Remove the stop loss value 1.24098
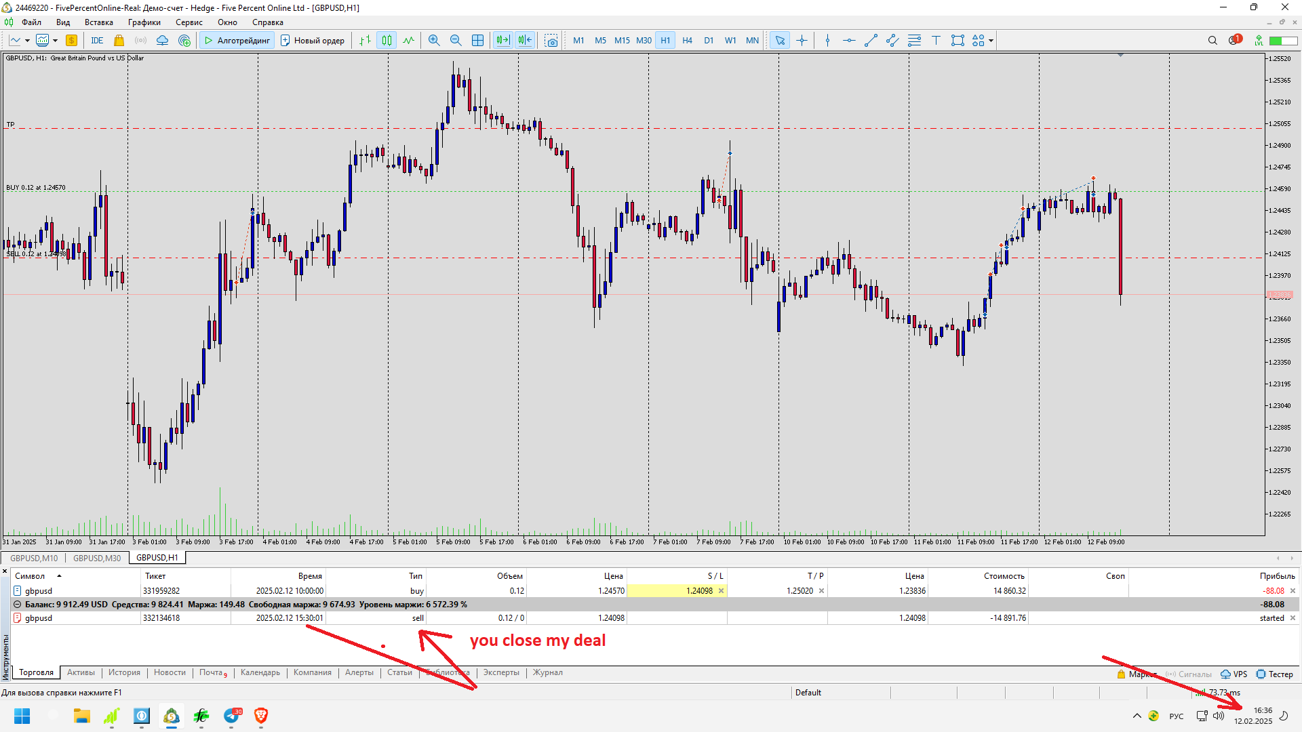Screen dimensions: 1302x732 (x=721, y=591)
